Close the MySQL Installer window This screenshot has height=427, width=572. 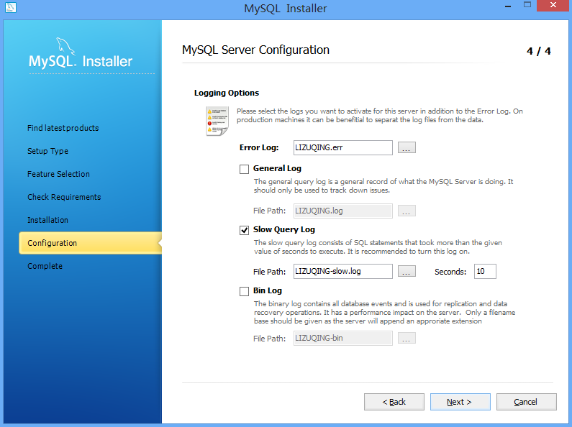pos(553,6)
